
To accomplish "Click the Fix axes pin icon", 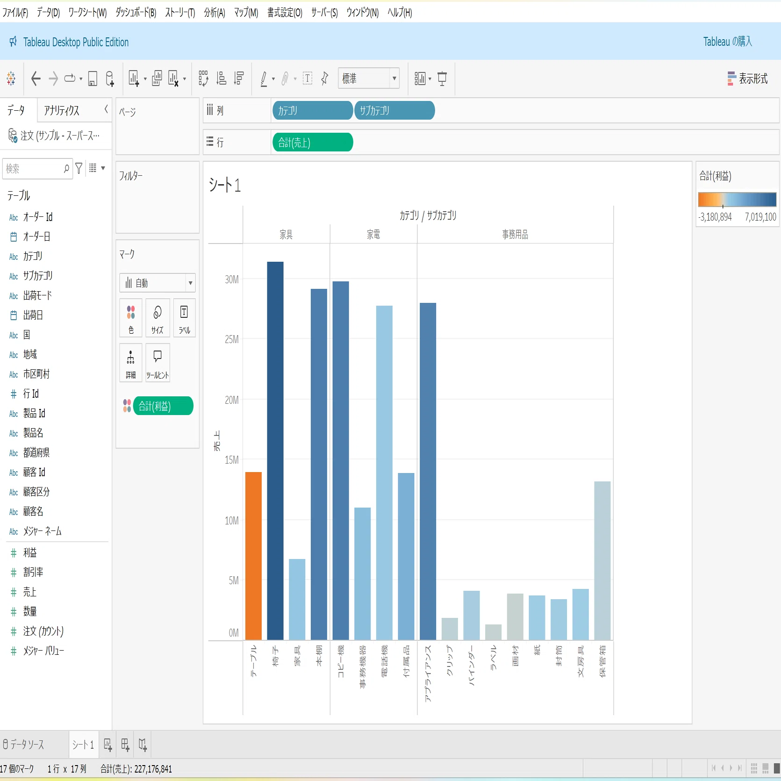I will click(325, 79).
